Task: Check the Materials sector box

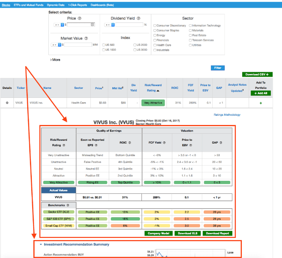Action: tap(190, 31)
